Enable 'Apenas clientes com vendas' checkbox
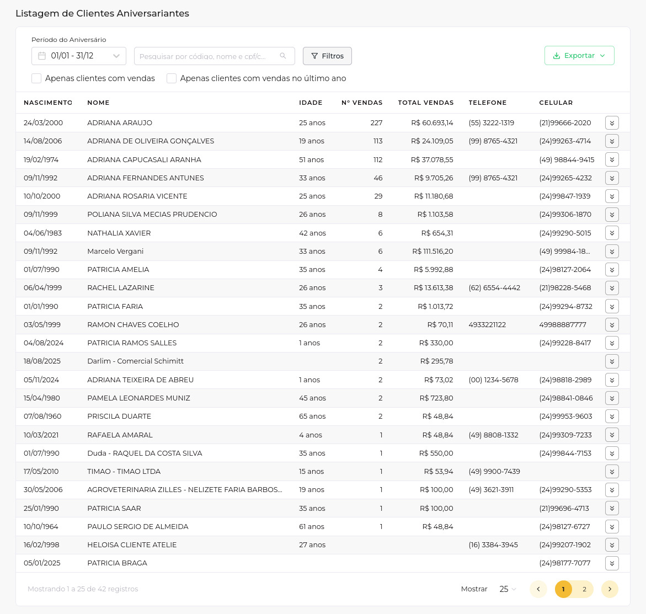 (36, 78)
